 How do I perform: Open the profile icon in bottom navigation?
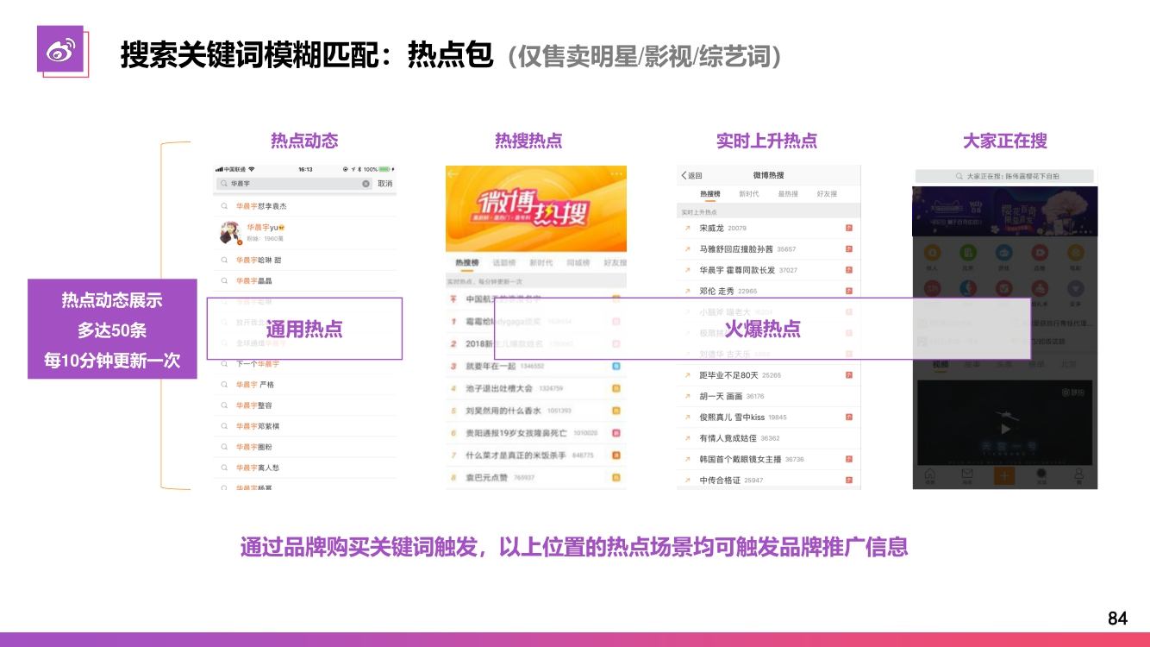1078,475
